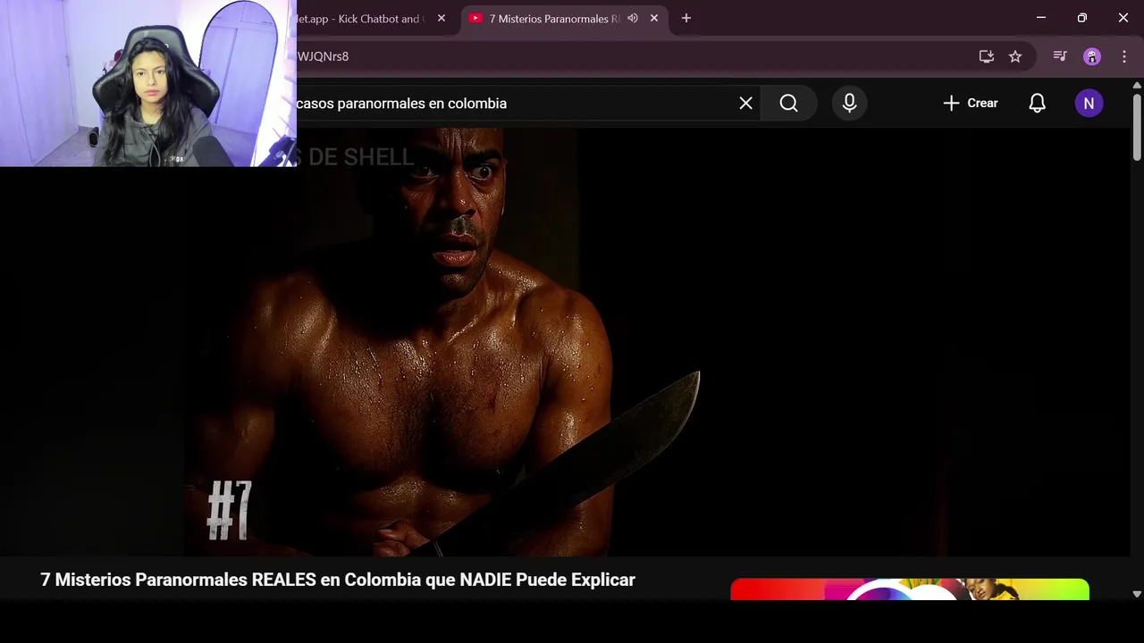Switch to the Kick Chatbot tab

pyautogui.click(x=362, y=19)
